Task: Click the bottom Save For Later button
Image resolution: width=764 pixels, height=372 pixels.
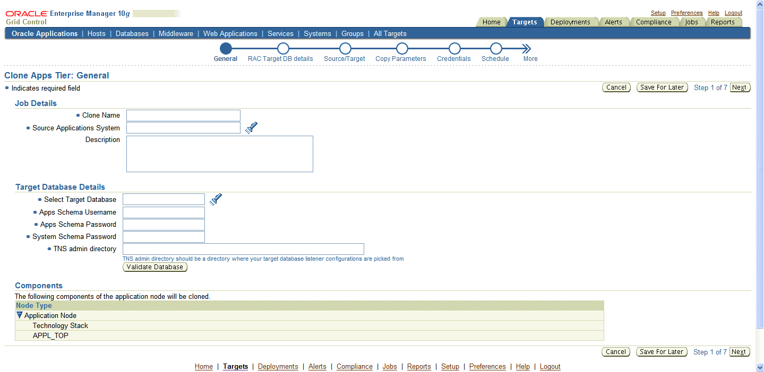Action: pyautogui.click(x=662, y=352)
